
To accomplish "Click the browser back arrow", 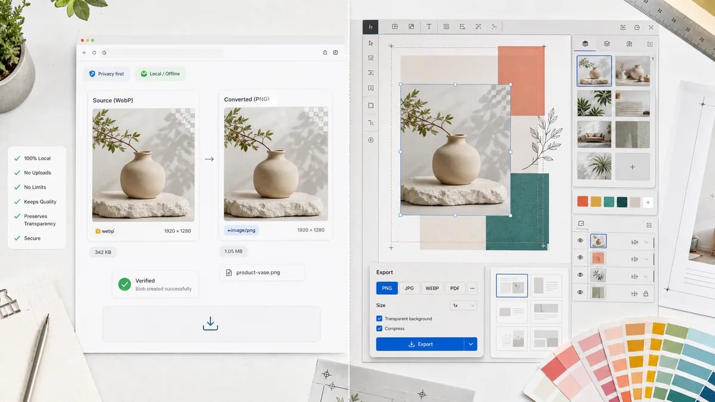I will coord(85,52).
